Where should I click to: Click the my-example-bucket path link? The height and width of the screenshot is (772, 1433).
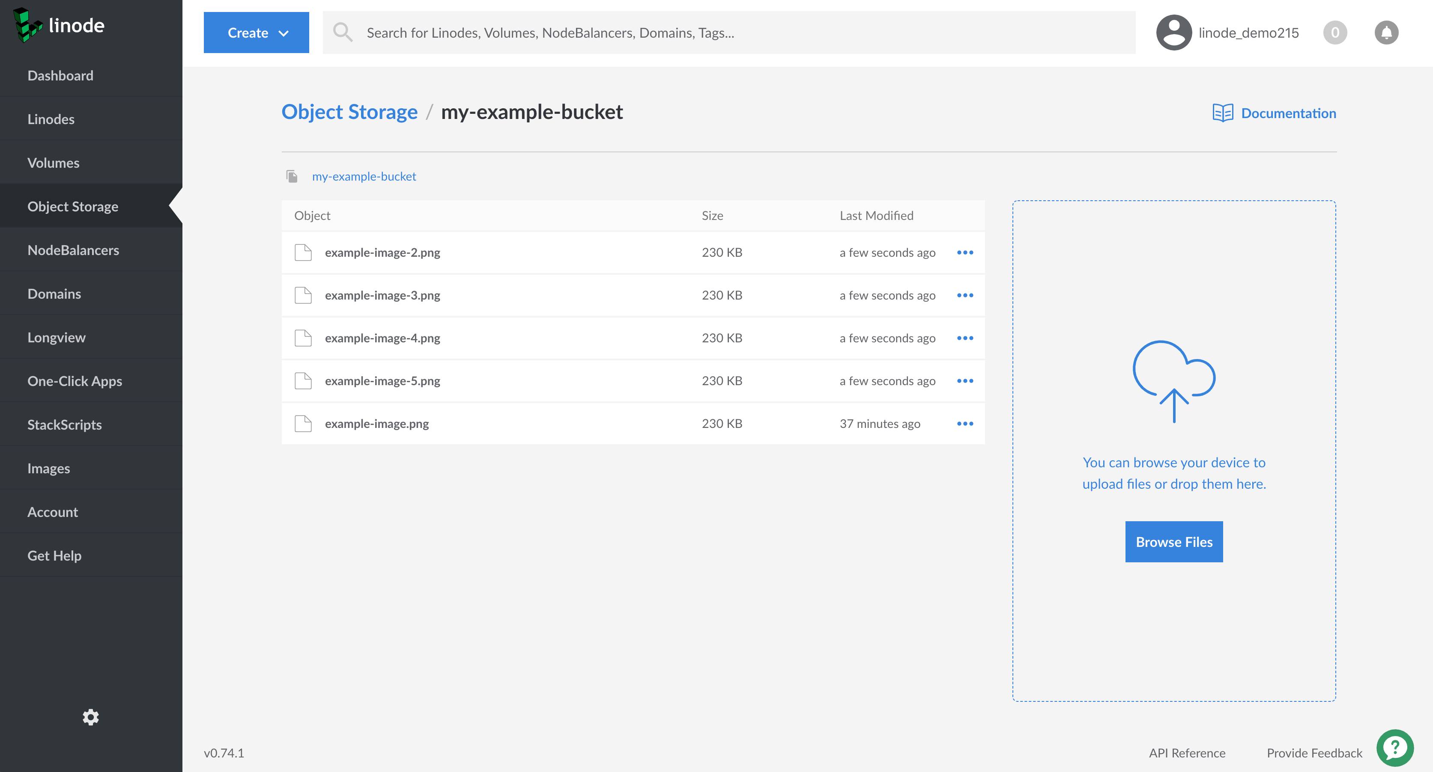(364, 176)
